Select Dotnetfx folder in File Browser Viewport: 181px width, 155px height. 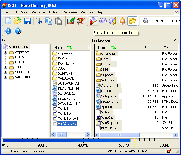pos(108,64)
